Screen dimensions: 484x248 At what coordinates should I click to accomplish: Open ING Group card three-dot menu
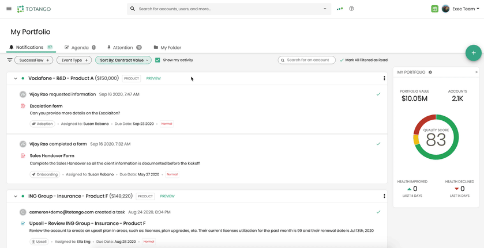pos(384,196)
